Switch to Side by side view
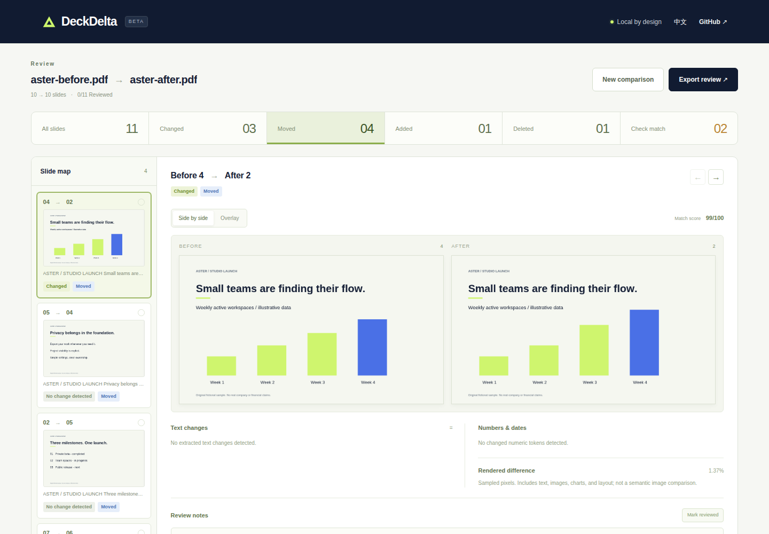769x534 pixels. 193,218
